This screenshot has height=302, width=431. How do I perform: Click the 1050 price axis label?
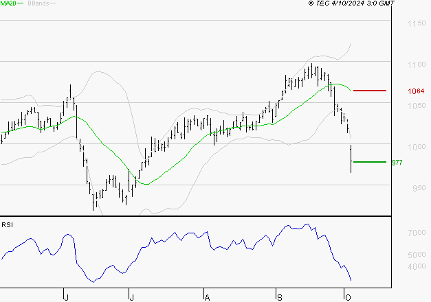pos(417,106)
